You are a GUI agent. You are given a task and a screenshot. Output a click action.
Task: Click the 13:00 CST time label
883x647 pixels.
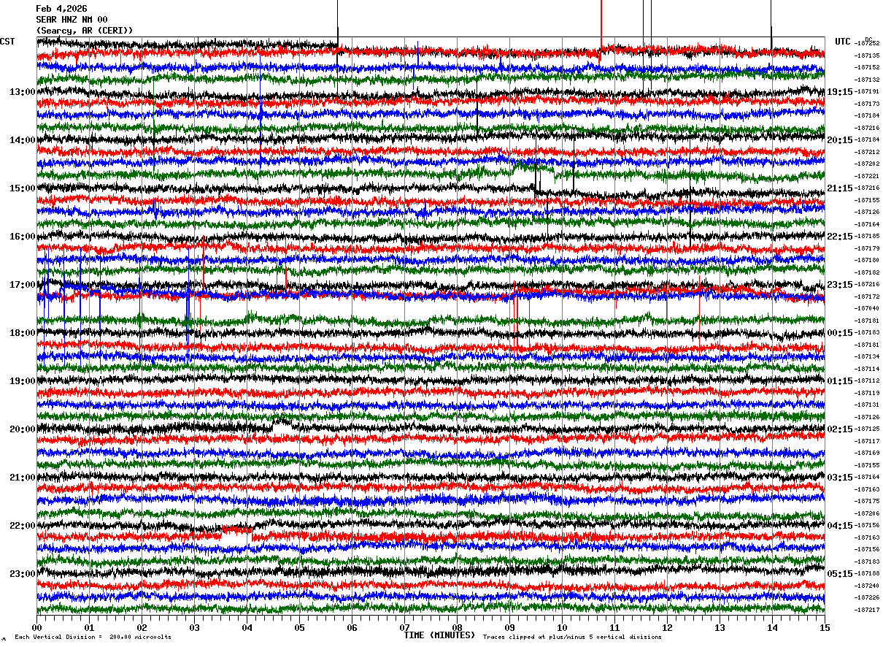point(23,92)
